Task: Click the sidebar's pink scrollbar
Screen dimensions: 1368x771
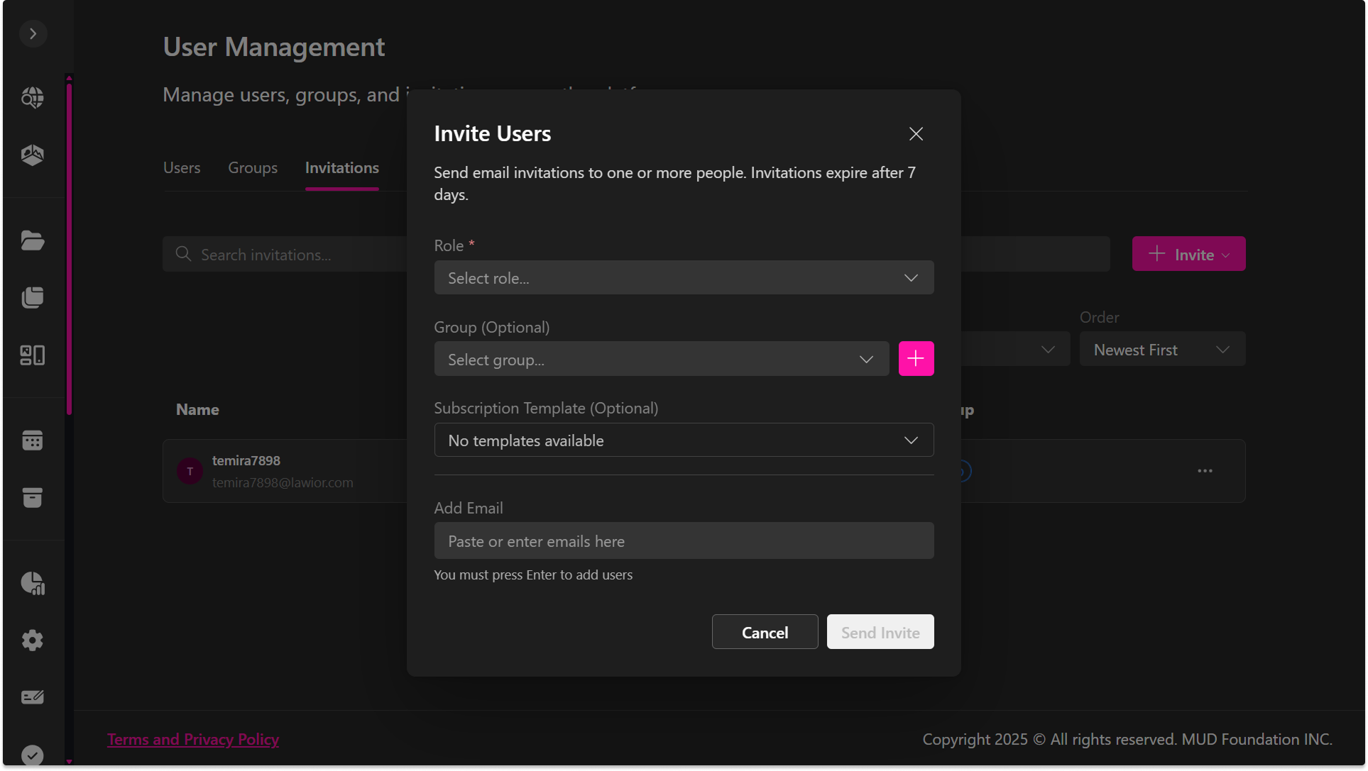Action: [69, 248]
